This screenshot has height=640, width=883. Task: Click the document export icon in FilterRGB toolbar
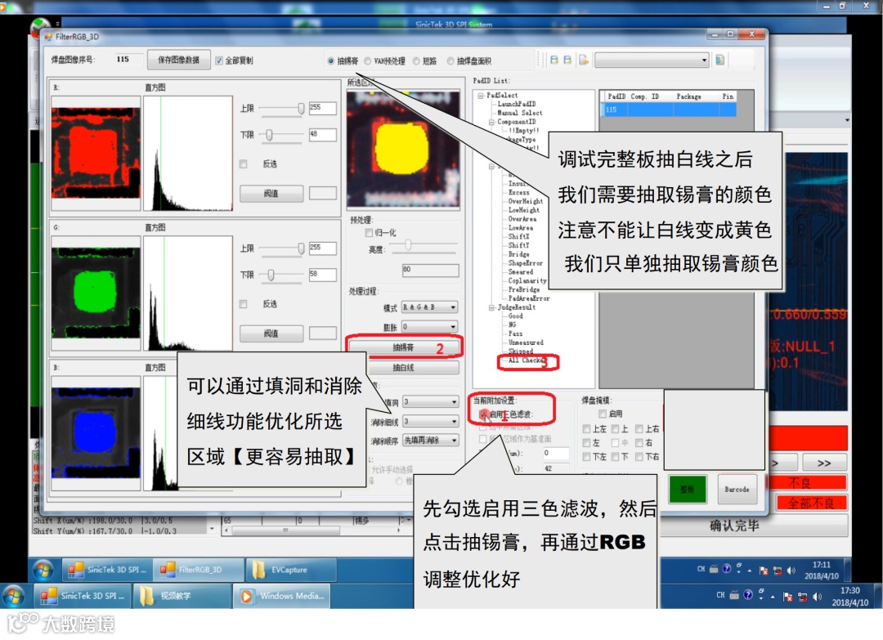coord(584,60)
